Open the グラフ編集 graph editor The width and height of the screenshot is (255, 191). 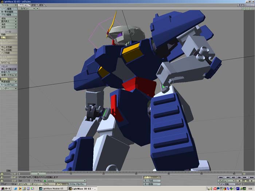pyautogui.click(x=9, y=15)
